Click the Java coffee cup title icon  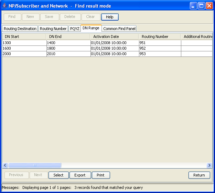pyautogui.click(x=5, y=6)
